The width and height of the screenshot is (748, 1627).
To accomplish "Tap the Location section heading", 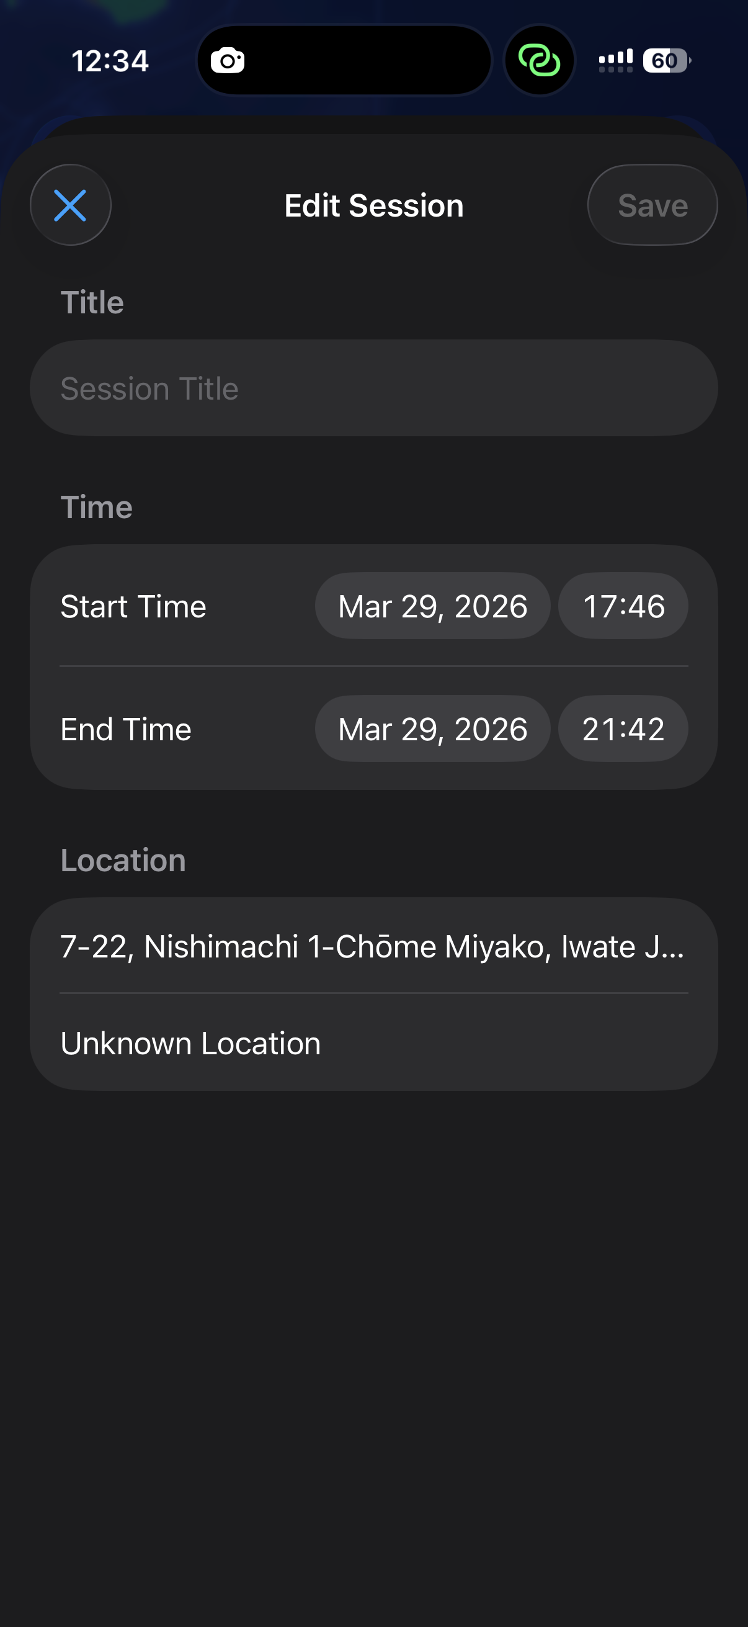I will point(123,860).
